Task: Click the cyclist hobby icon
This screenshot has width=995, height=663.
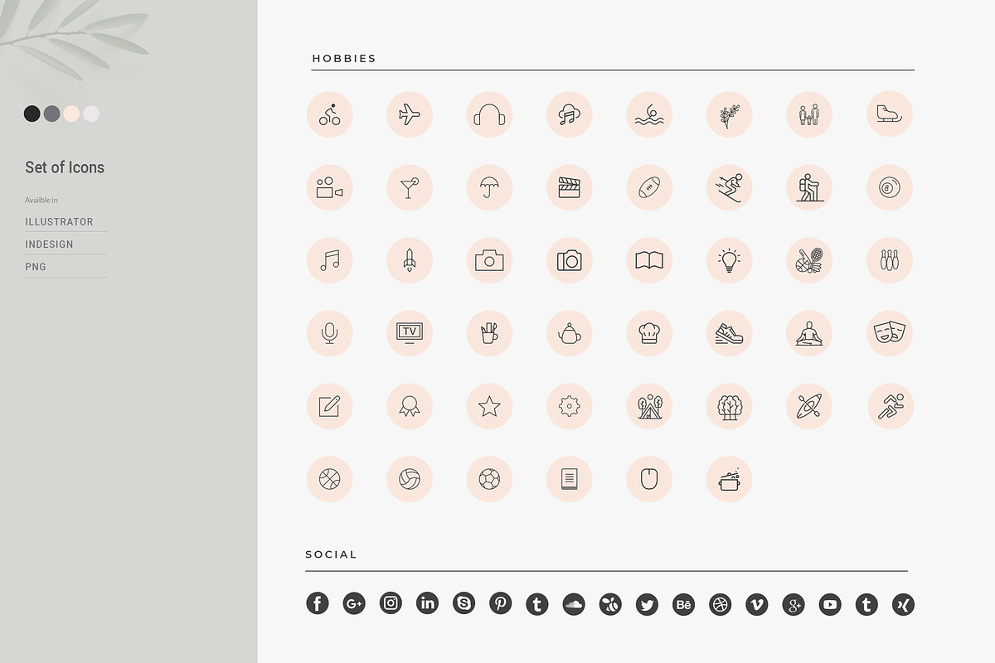Action: click(x=330, y=114)
